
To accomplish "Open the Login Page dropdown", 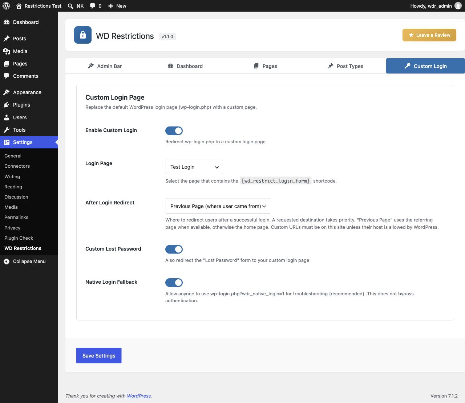I will click(194, 167).
